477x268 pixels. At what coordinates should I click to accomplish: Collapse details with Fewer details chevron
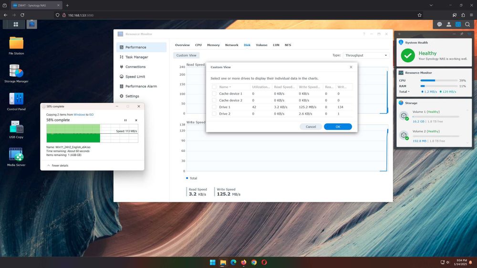click(49, 165)
